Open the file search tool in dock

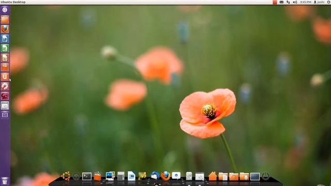click(x=200, y=176)
